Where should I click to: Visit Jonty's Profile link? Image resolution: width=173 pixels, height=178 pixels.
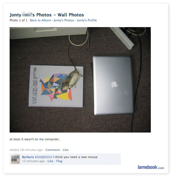coord(87,20)
